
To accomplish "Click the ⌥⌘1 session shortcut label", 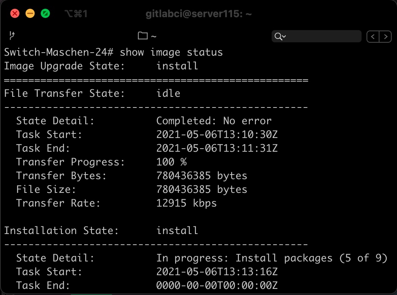I will (76, 14).
